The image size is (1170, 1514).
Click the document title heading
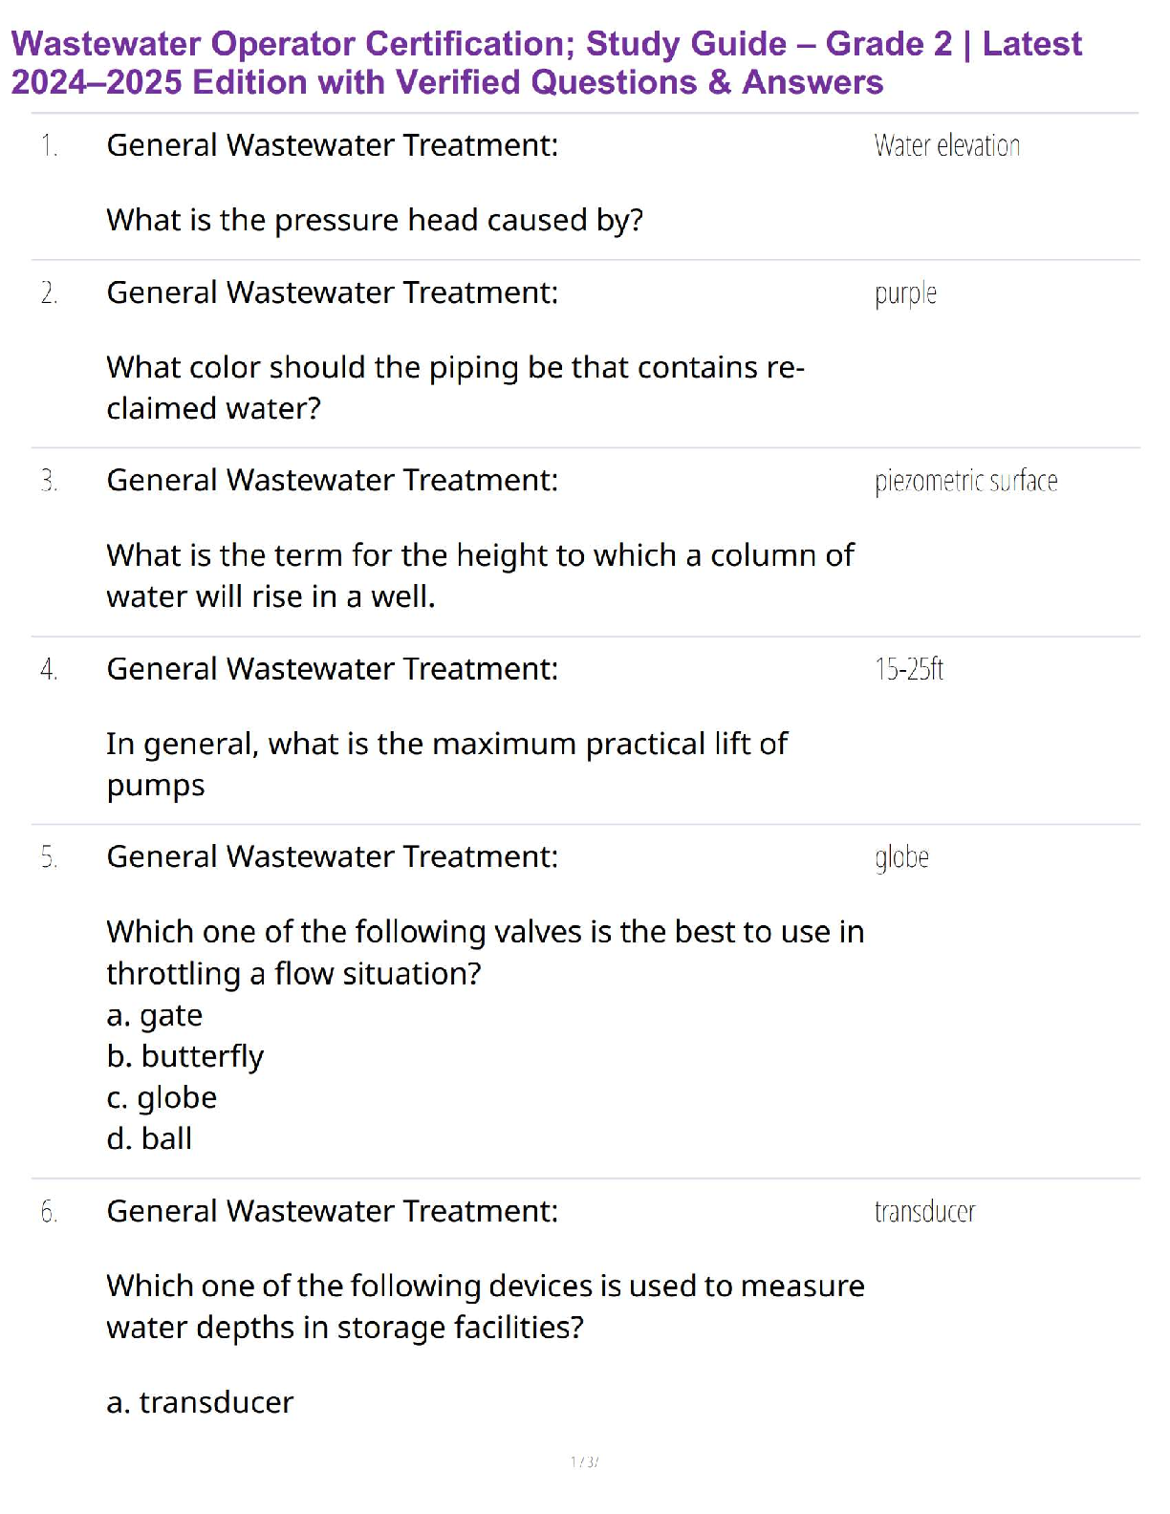546,62
